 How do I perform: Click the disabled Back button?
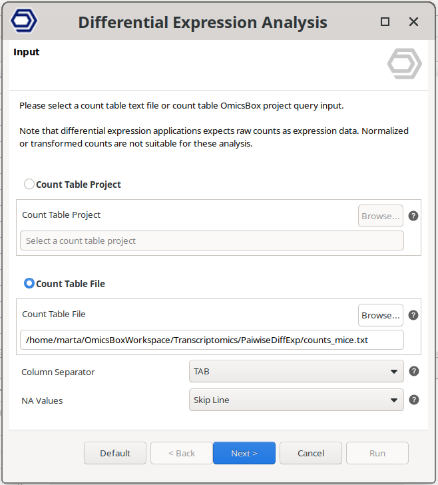click(x=182, y=453)
